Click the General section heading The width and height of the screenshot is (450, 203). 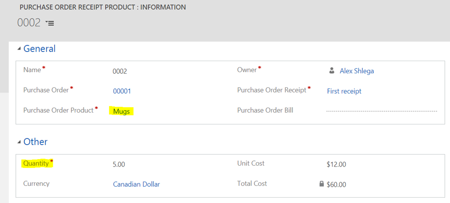click(39, 49)
